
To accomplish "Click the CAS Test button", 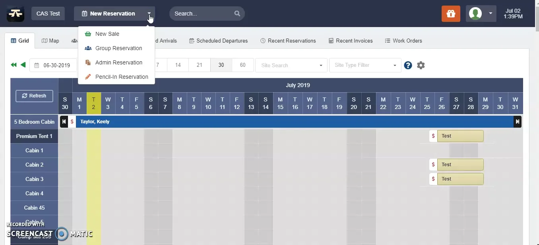I will coord(48,14).
